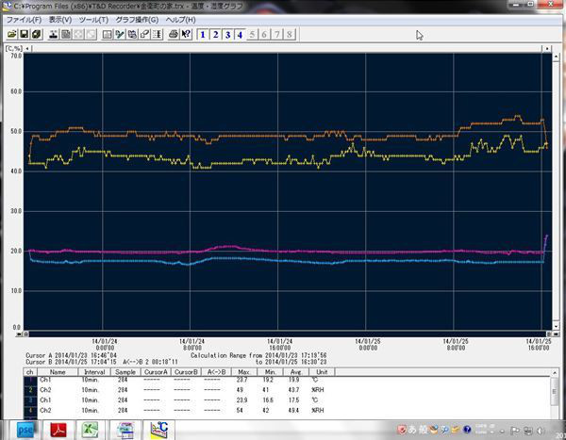Open the 表示(V) menu

coord(60,20)
